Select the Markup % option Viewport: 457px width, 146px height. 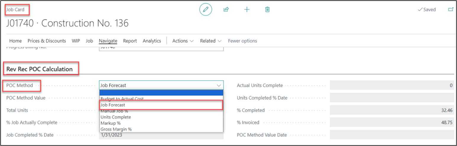111,123
